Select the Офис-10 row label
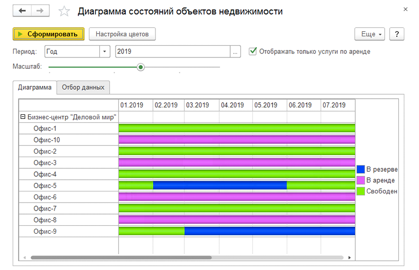The image size is (419, 270). point(47,140)
